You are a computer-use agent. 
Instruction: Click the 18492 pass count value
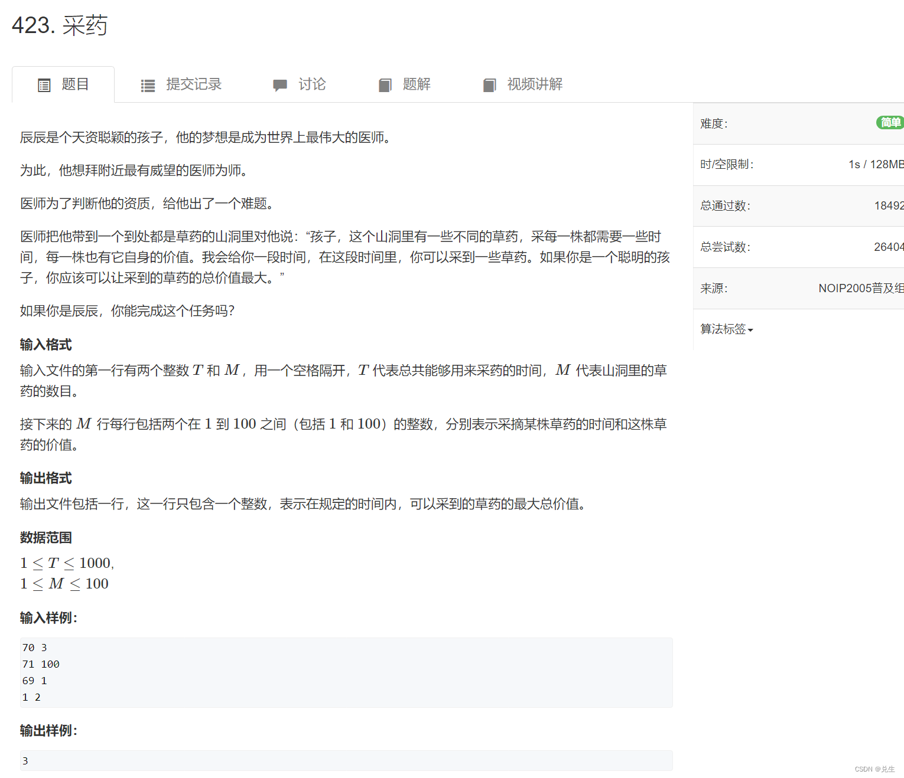(889, 206)
